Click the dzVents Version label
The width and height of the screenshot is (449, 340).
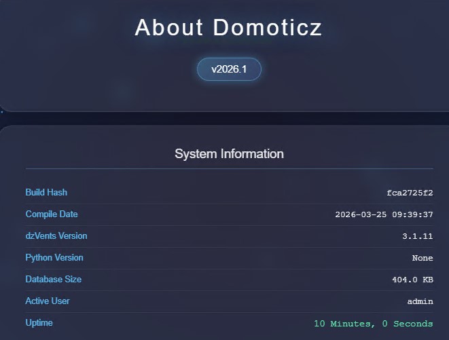56,235
